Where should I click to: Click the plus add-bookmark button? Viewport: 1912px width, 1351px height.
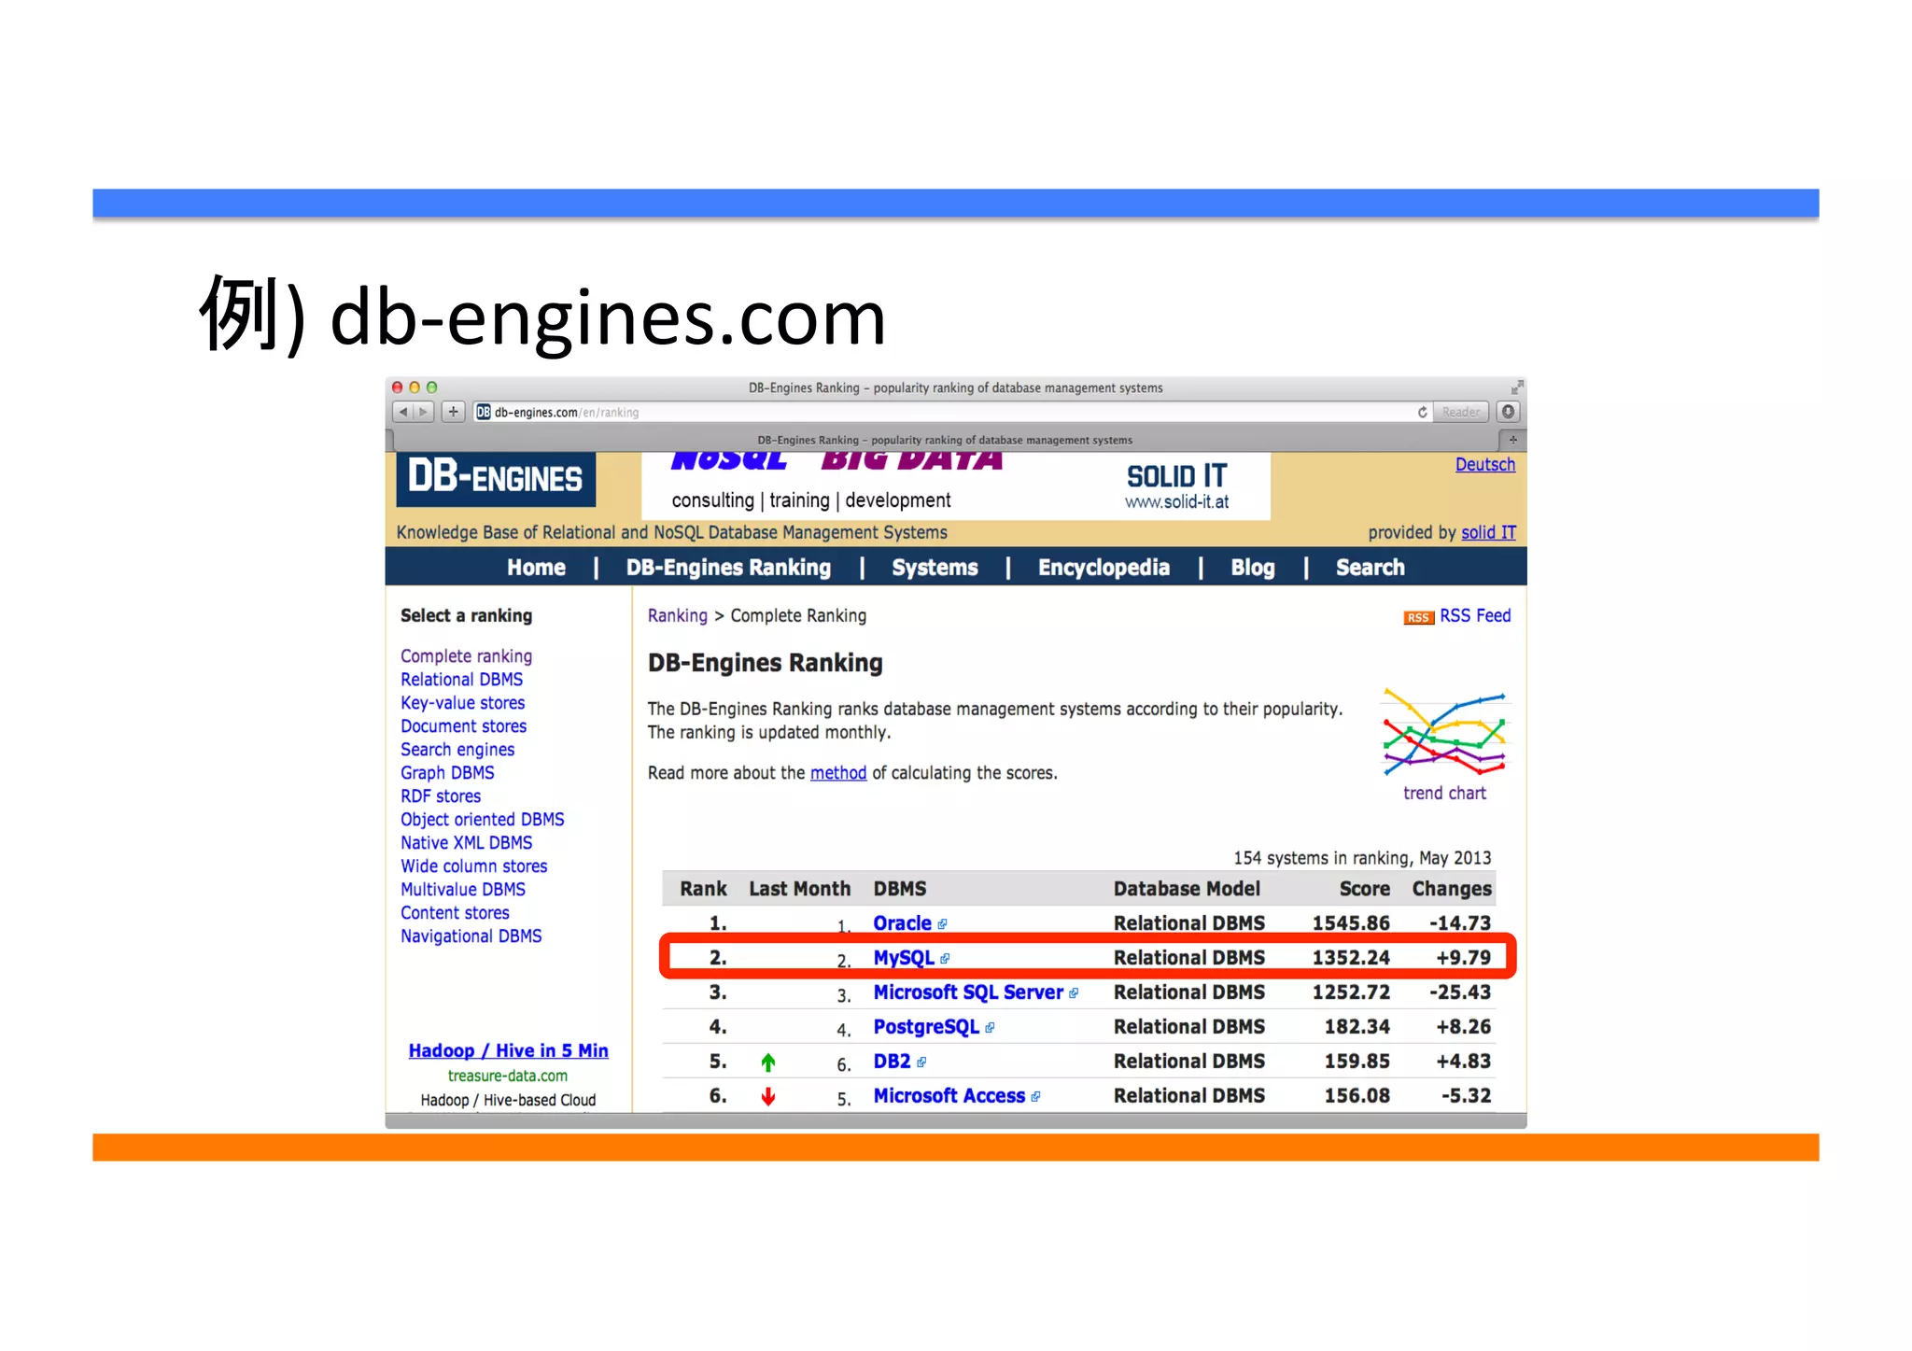(453, 412)
